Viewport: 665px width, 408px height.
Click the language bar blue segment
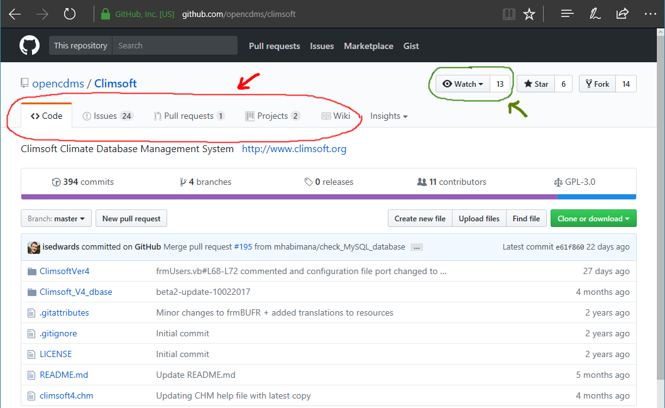click(x=596, y=197)
